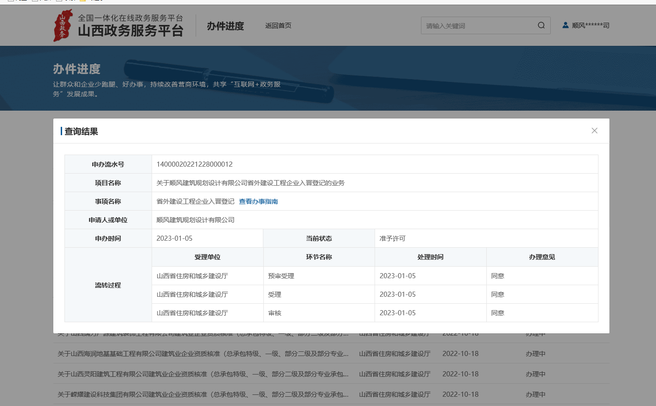Close the 查询结果 dialog
The image size is (656, 406).
[x=594, y=131]
